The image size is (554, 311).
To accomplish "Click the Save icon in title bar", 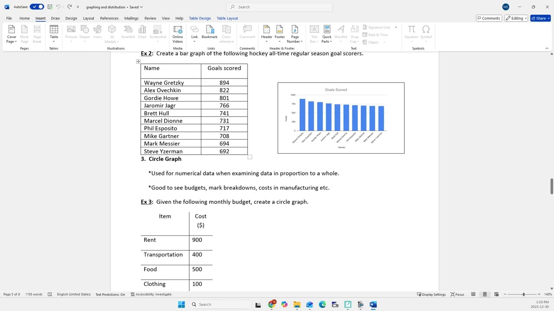I will pos(50,7).
